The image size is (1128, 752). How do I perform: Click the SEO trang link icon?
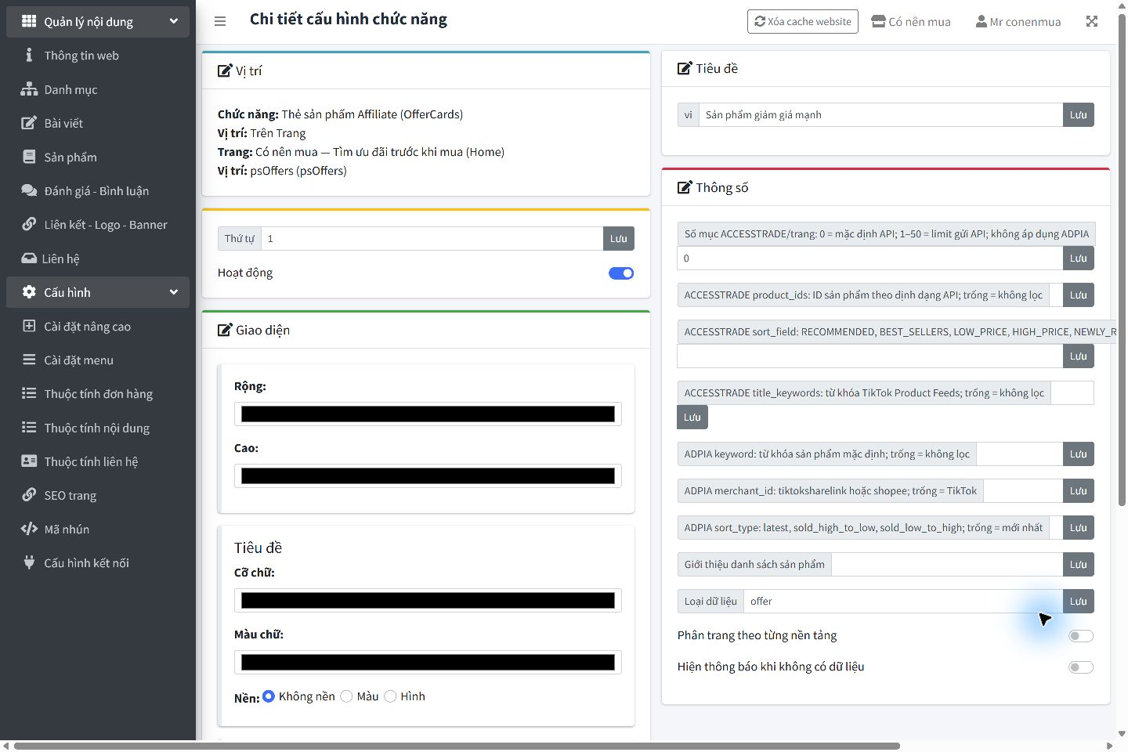coord(29,494)
